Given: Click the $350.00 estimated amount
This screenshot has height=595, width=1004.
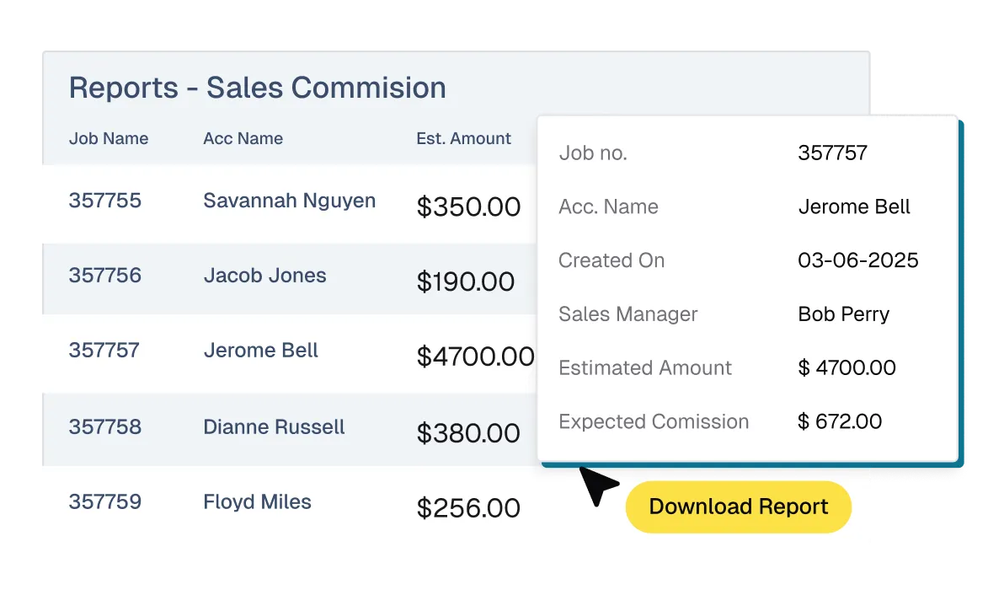Looking at the screenshot, I should click(468, 206).
